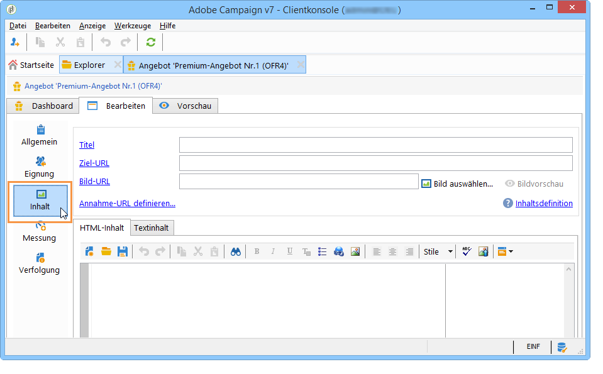Align text right in HTML editor
The image size is (603, 374).
pyautogui.click(x=409, y=252)
